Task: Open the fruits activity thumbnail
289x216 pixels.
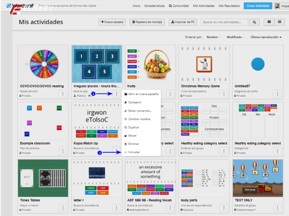Action: coord(150,64)
